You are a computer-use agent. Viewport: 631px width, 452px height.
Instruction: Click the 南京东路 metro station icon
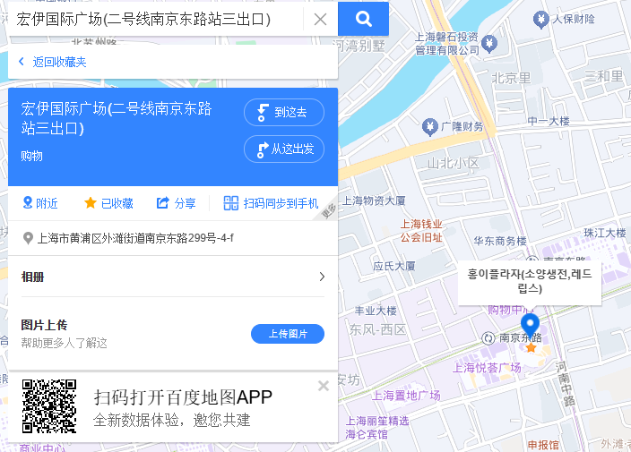[x=488, y=338]
